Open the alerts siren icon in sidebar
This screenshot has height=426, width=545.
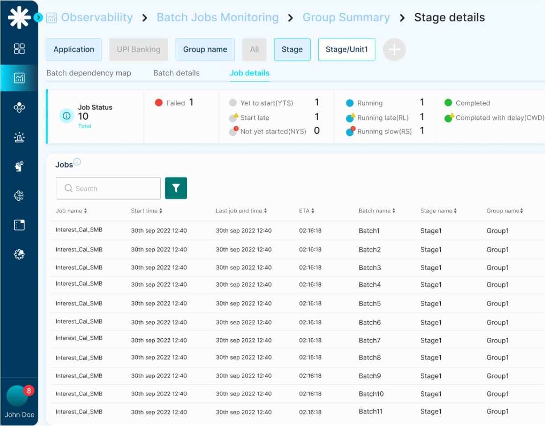[19, 137]
